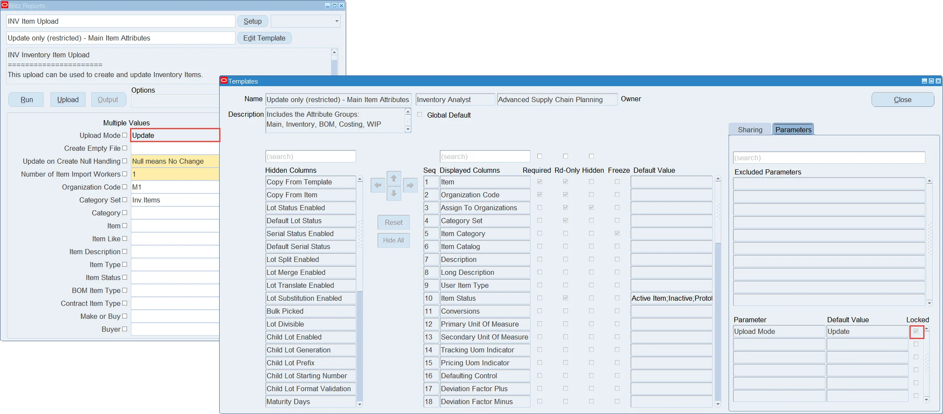Click the Organization Code field showing M1
The height and width of the screenshot is (414, 943).
(x=175, y=187)
